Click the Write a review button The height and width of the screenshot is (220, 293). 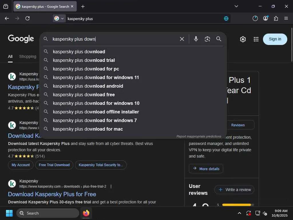pyautogui.click(x=234, y=190)
